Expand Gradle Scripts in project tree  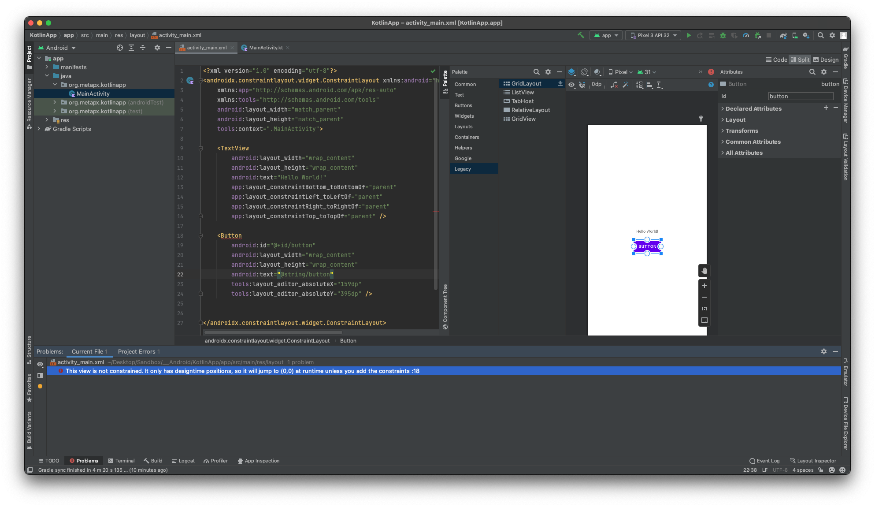[39, 129]
